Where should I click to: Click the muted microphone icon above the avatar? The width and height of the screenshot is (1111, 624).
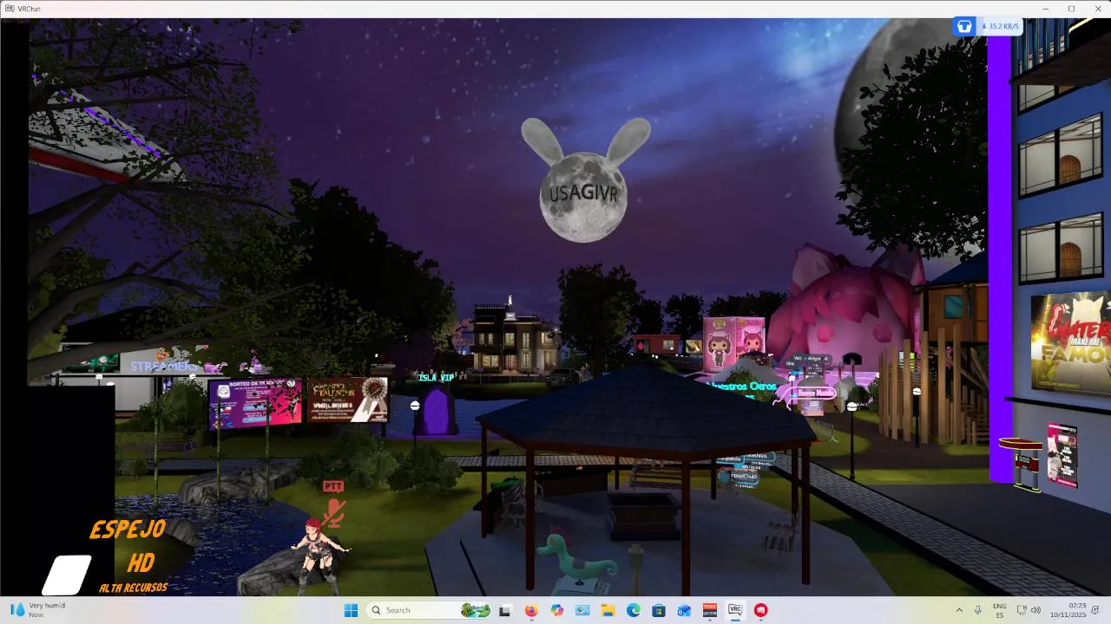(x=333, y=513)
